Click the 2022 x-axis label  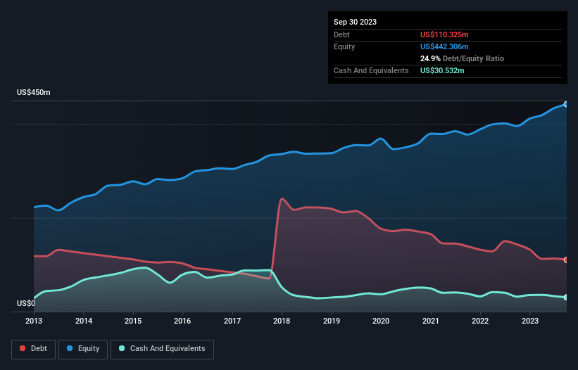pyautogui.click(x=480, y=321)
